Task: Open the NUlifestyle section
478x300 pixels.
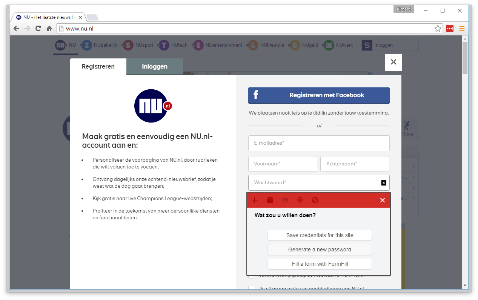Action: click(266, 45)
